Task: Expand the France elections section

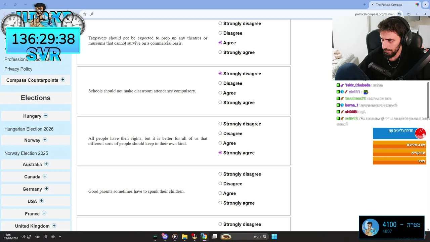Action: coord(44,213)
